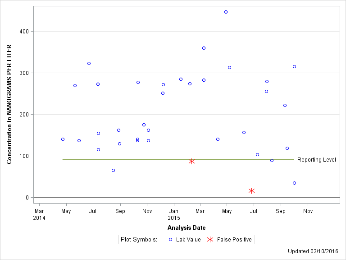Viewport: 346px width, 260px height.
Task: Click the Reporting Level label
Action: (316, 160)
